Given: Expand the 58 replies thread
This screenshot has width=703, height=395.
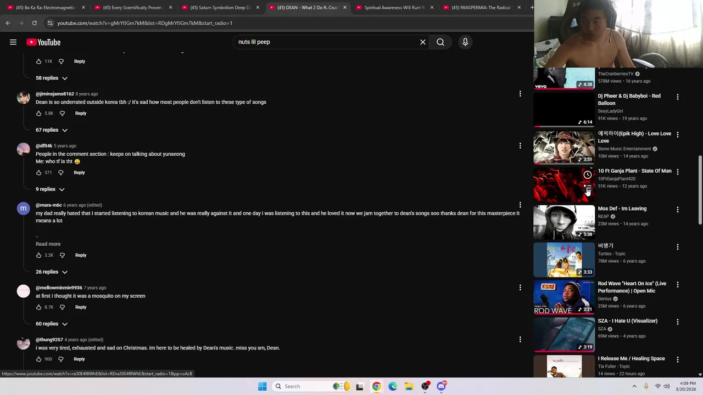Looking at the screenshot, I should click(x=52, y=78).
